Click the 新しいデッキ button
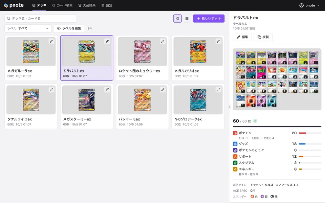325x203 pixels. (x=209, y=18)
